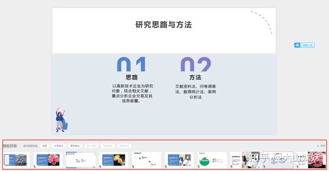Choose layout thumbnail with gray crowd photo
This screenshot has height=171, width=329.
pos(16,160)
